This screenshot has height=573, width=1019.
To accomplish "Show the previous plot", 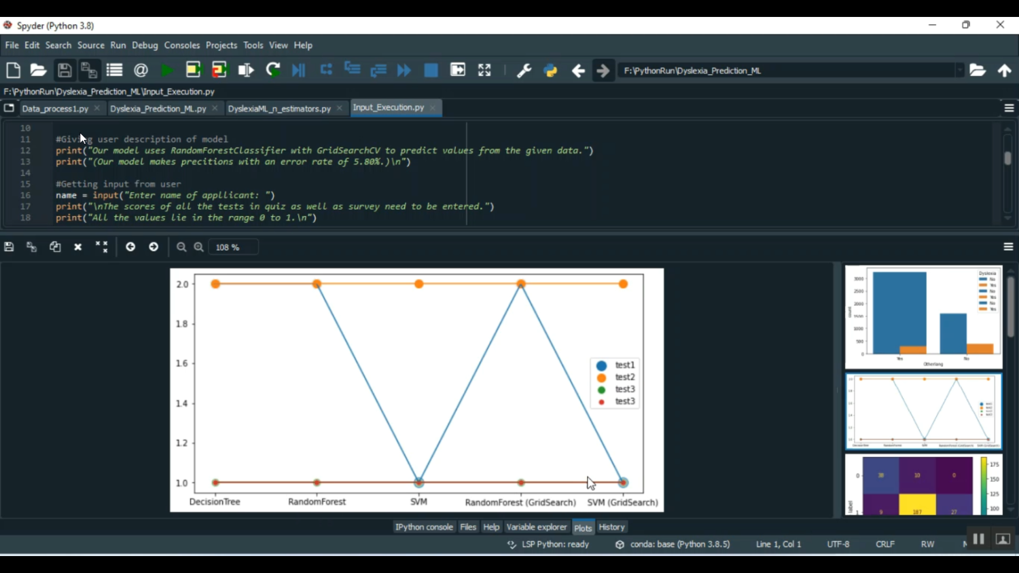I will pyautogui.click(x=130, y=247).
